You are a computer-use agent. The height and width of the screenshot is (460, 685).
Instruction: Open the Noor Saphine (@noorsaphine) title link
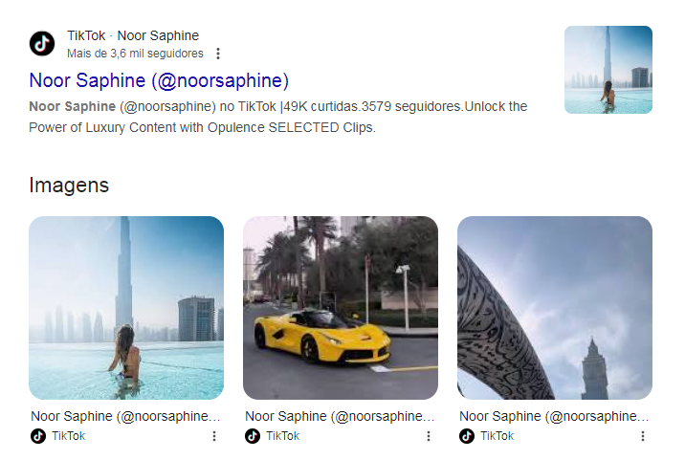pos(159,79)
